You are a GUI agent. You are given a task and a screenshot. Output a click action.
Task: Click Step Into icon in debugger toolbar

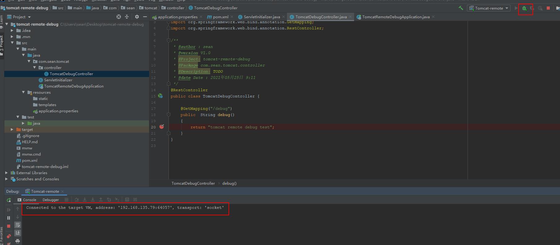(x=85, y=200)
